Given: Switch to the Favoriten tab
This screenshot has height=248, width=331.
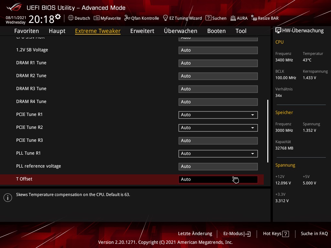Looking at the screenshot, I should coord(27,31).
